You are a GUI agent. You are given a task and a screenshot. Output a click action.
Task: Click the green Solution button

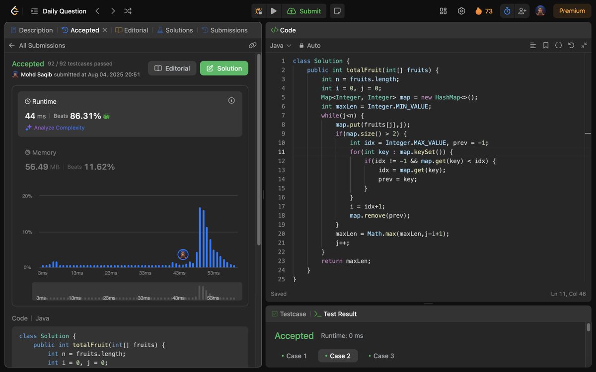224,68
